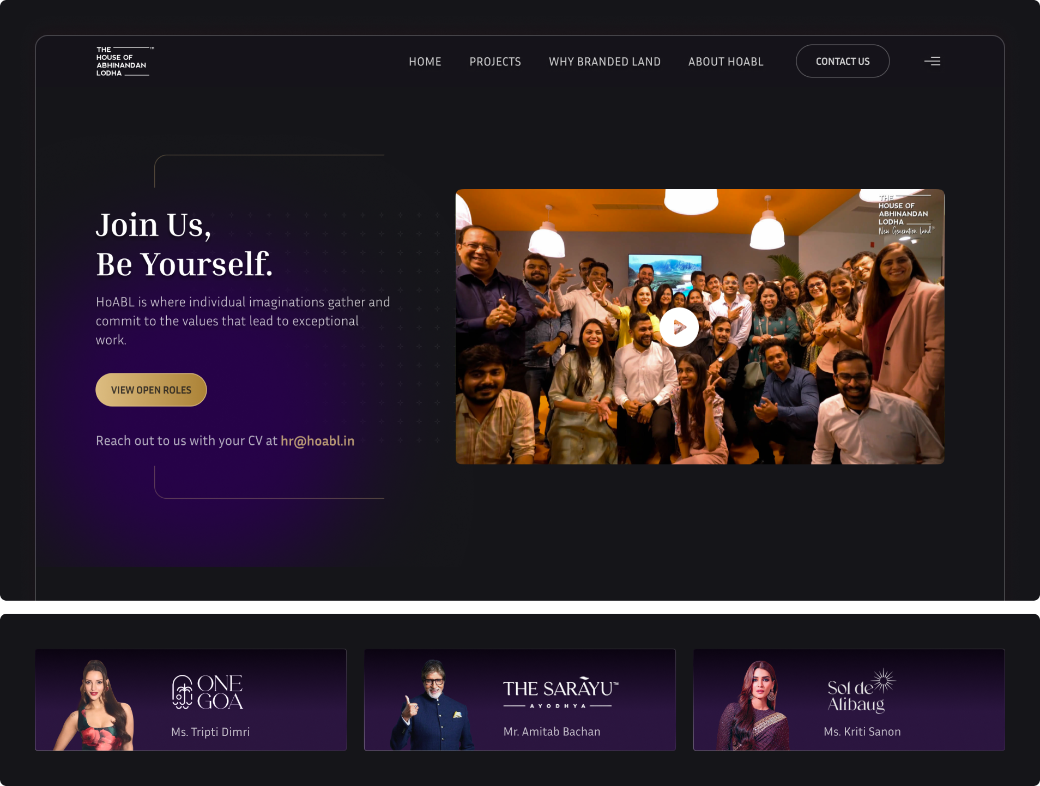1040x786 pixels.
Task: Click the View Open Roles button
Action: [151, 390]
